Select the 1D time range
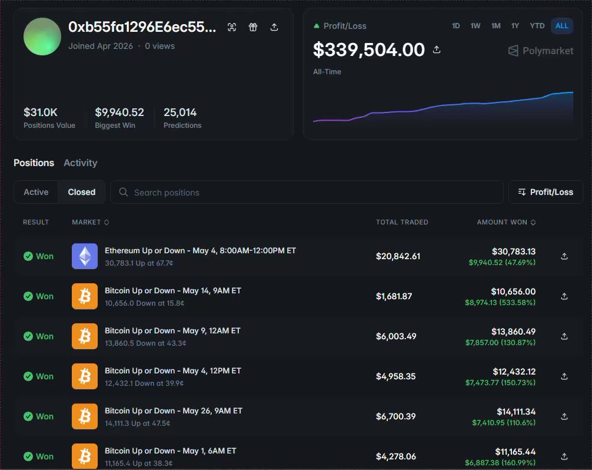 coord(455,26)
